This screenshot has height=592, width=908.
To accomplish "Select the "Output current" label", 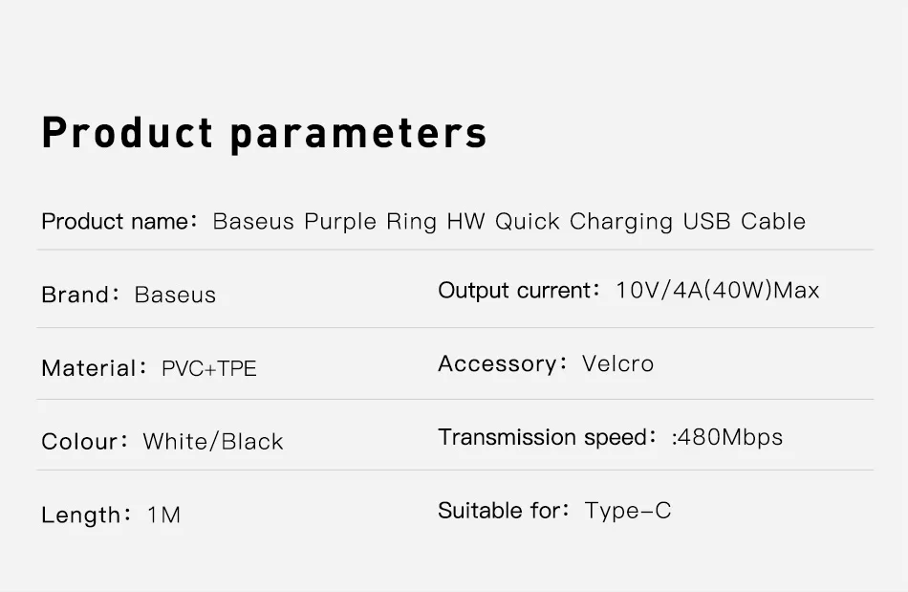I will 515,290.
